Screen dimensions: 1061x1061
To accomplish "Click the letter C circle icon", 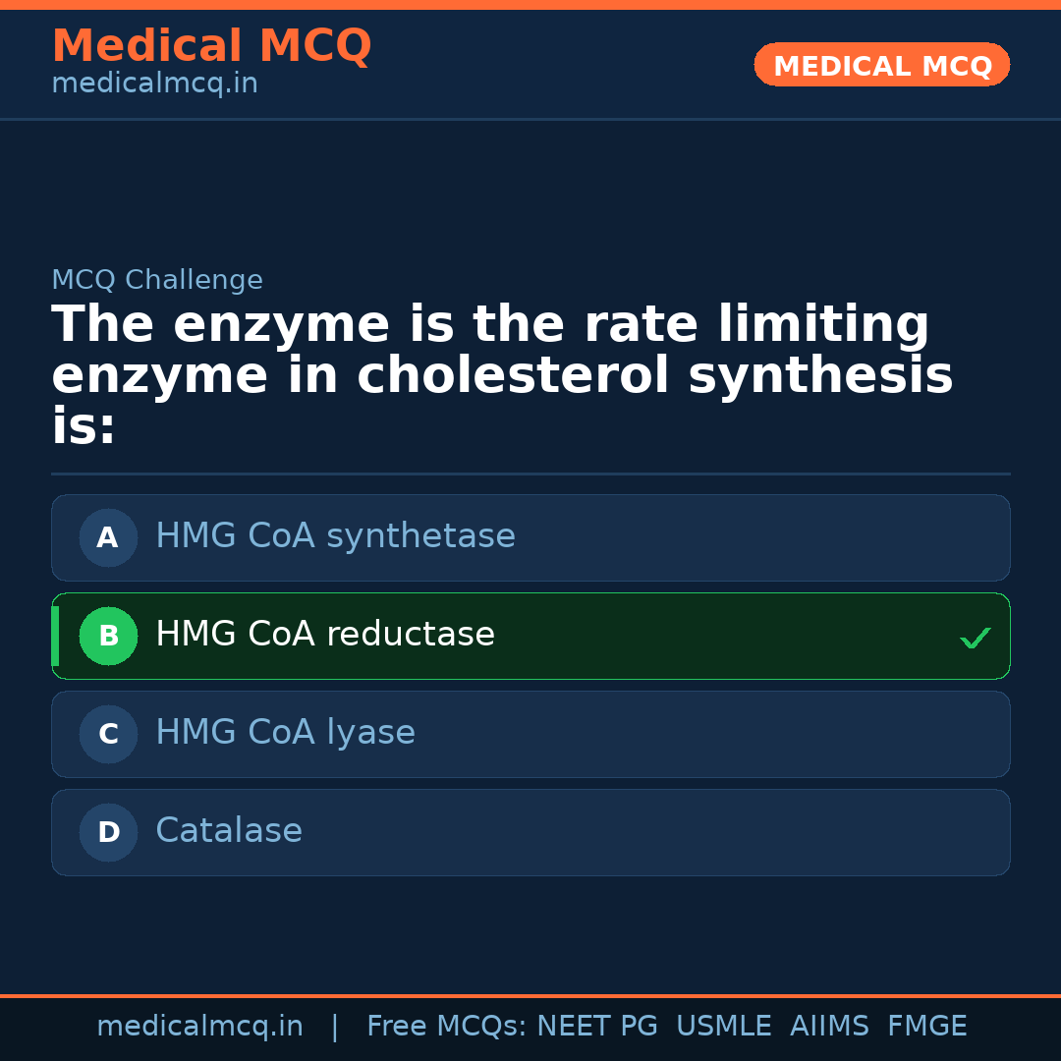I will click(x=108, y=734).
